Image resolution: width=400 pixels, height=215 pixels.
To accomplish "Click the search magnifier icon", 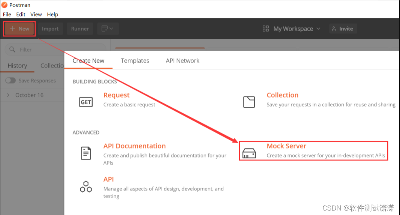I will 12,49.
